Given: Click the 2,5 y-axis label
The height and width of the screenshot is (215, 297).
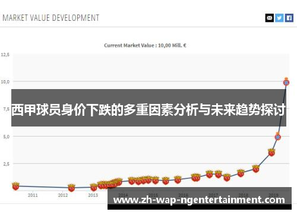Looking at the screenshot, I should pos(6,164).
